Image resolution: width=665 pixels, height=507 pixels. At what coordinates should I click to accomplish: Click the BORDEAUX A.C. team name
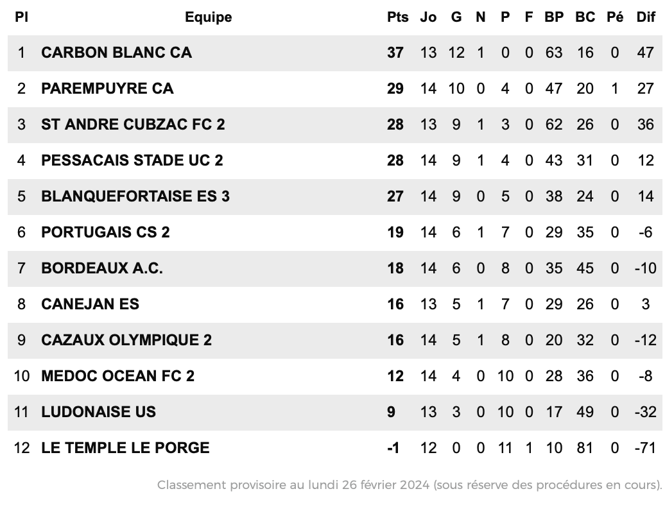point(102,268)
